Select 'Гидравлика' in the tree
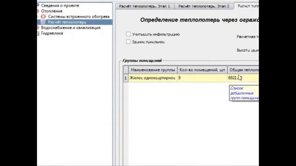This screenshot has height=166, width=296. (x=52, y=33)
